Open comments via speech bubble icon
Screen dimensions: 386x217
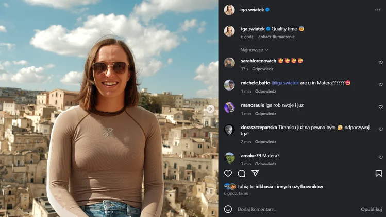click(x=241, y=174)
